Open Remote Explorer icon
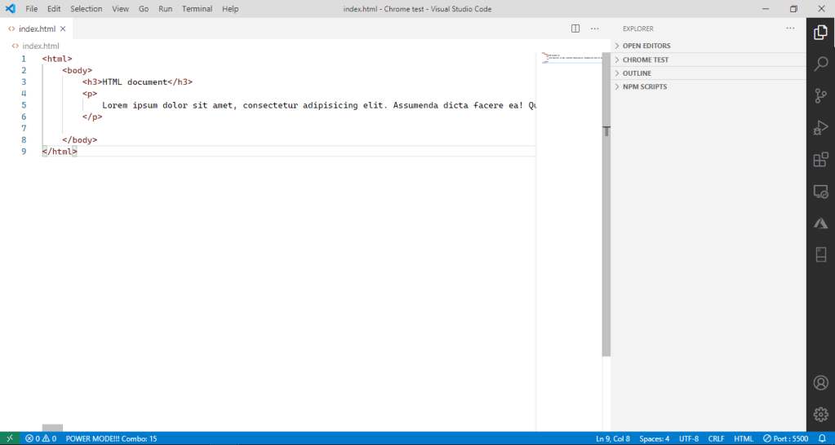The width and height of the screenshot is (835, 445). coord(820,192)
